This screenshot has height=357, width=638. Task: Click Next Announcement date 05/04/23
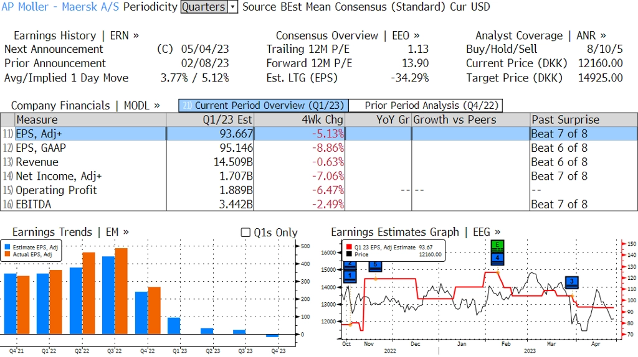(205, 49)
